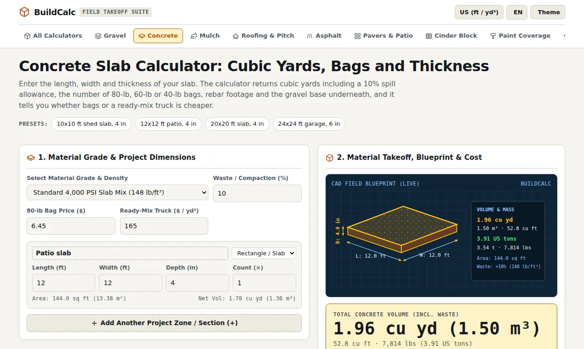This screenshot has height=349, width=584.
Task: Apply the 10x10 ft shed slab preset
Action: click(92, 124)
